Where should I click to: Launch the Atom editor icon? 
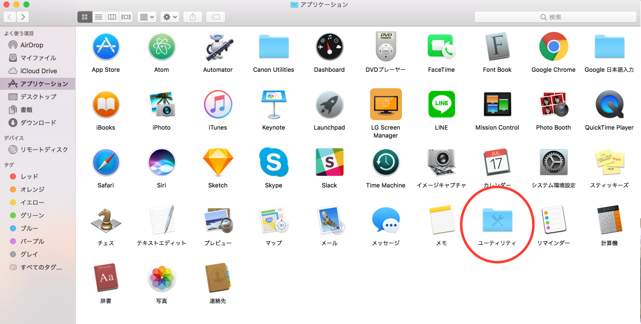(161, 47)
